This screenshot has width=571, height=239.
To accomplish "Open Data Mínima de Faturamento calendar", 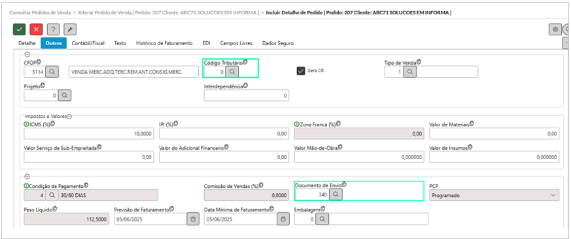I will [283, 219].
